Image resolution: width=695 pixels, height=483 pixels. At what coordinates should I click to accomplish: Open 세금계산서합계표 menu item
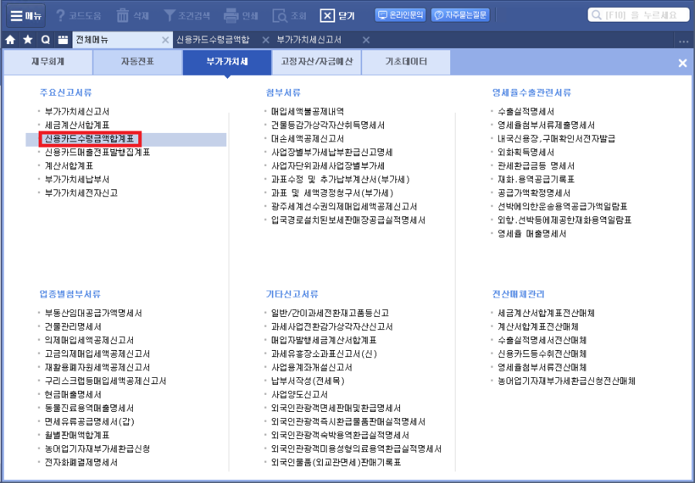click(x=77, y=125)
